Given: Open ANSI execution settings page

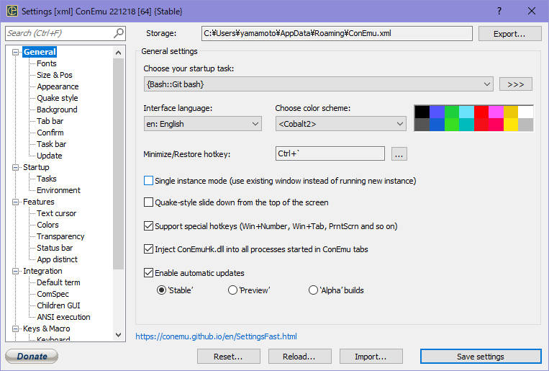Looking at the screenshot, I should click(x=63, y=317).
